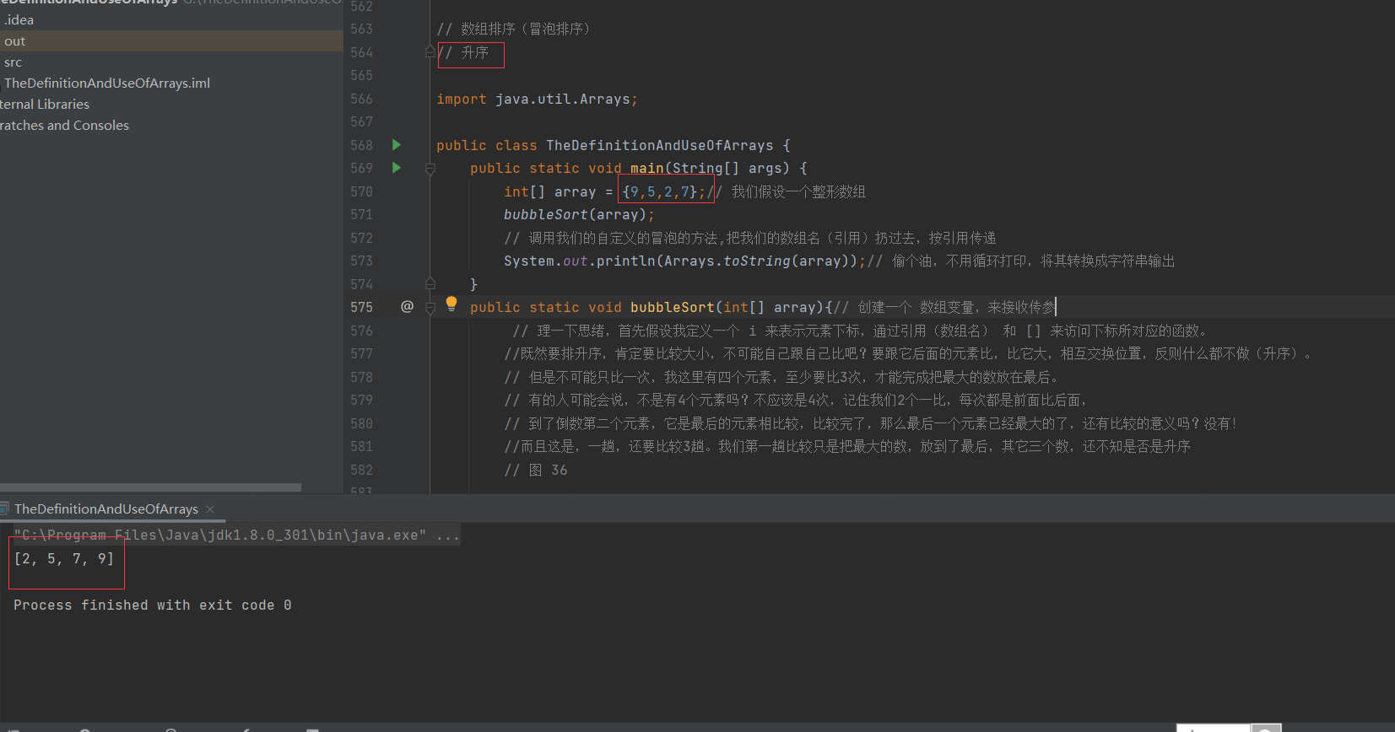Click the comment line starting '但是不可能只比一次'
Image resolution: width=1395 pixels, height=732 pixels.
tap(782, 377)
